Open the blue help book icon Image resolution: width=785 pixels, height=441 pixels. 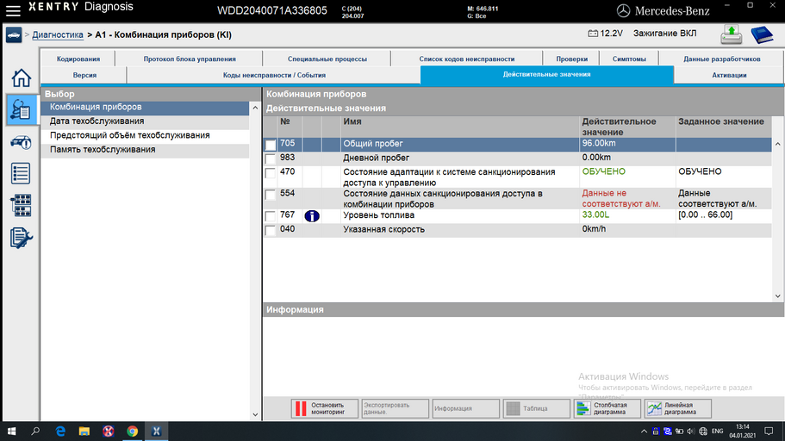coord(762,34)
